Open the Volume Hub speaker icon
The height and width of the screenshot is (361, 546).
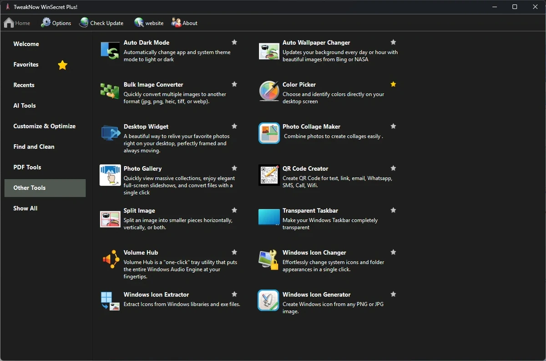tap(110, 259)
